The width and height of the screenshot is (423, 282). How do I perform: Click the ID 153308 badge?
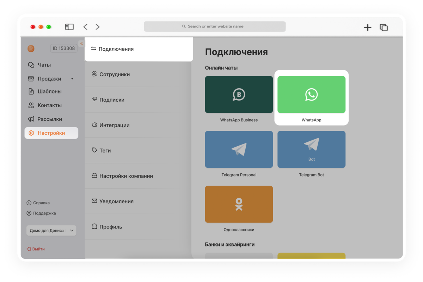coord(64,48)
